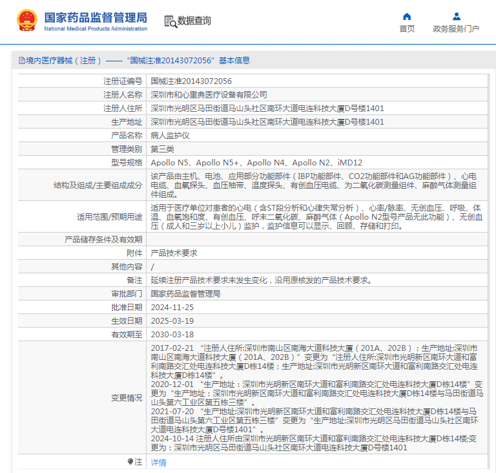This screenshot has height=473, width=496.
Task: Open the 详情 link
Action: [x=158, y=463]
